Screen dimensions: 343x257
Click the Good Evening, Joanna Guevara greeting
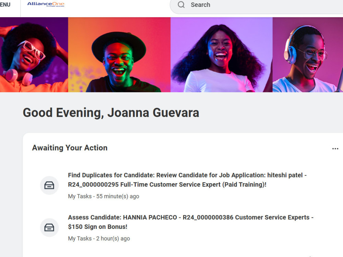(111, 113)
